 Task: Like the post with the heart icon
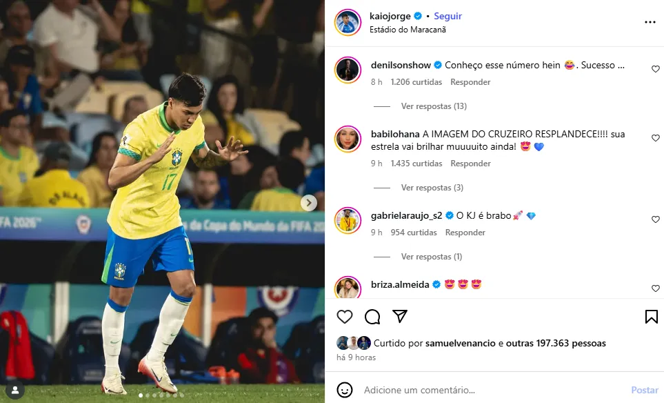tap(345, 317)
